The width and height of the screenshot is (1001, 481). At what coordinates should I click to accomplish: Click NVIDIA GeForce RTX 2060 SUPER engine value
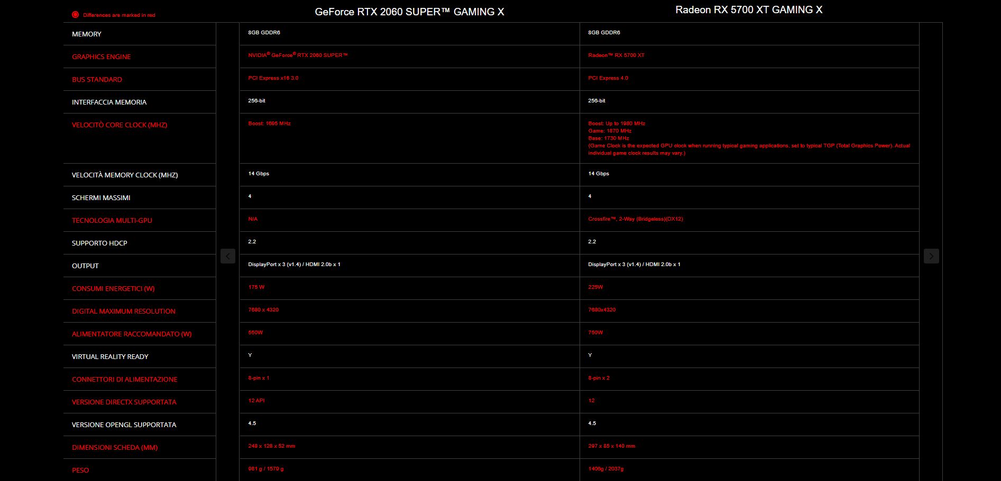298,55
